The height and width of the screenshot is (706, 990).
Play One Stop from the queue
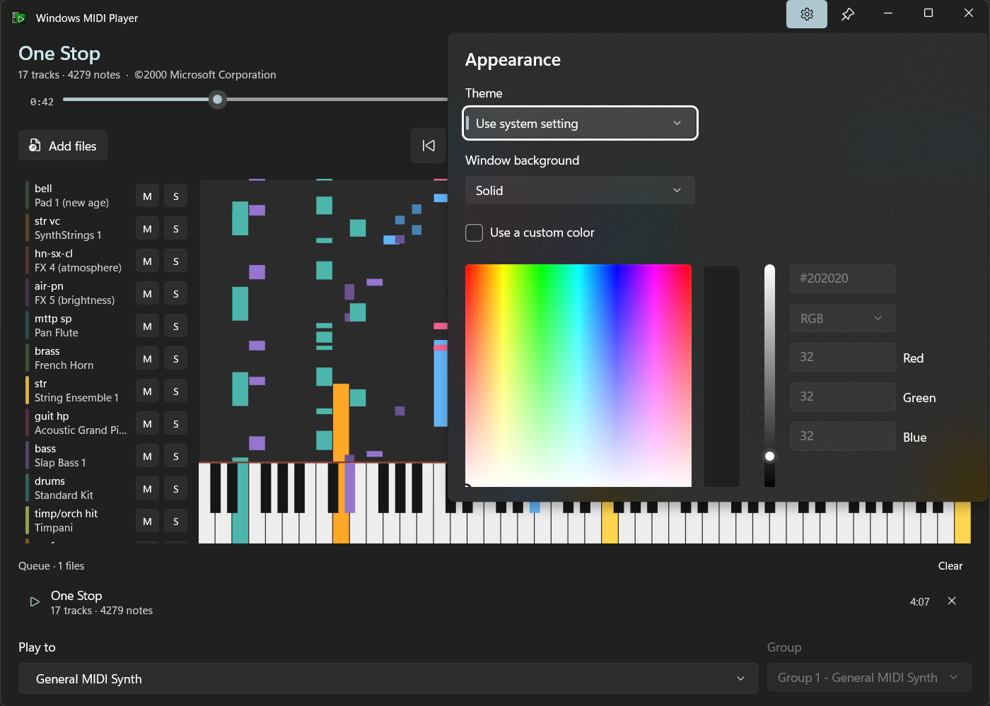(x=35, y=602)
